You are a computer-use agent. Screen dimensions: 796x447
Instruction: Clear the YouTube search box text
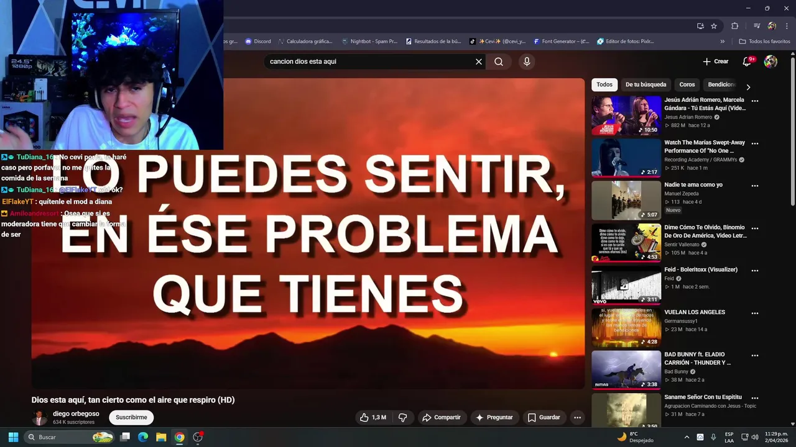tap(479, 61)
